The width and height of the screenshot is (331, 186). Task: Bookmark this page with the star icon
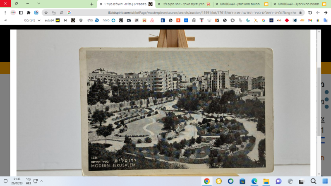pos(46,13)
